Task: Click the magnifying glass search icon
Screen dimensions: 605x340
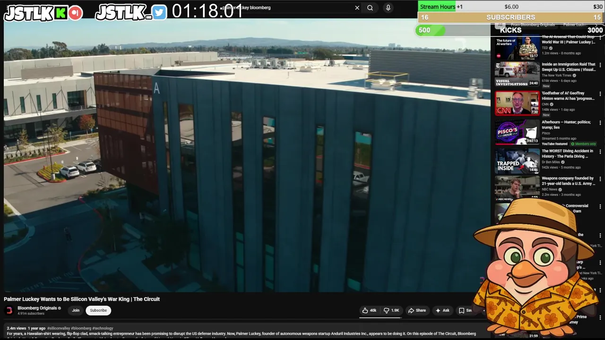Action: (370, 8)
